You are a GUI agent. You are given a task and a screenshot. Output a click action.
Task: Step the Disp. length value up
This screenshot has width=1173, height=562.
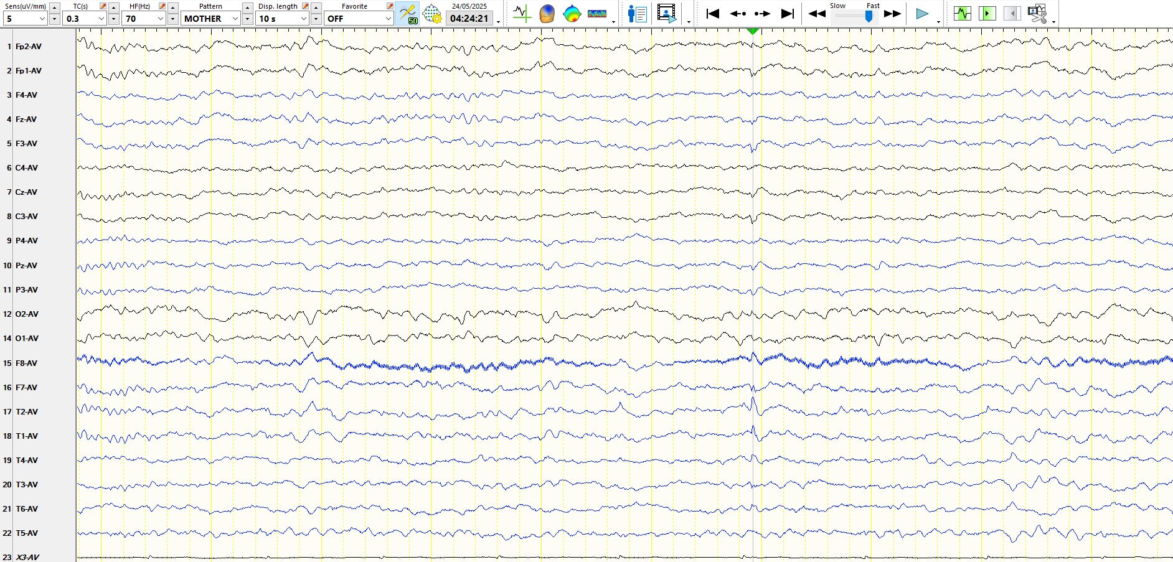tap(316, 7)
